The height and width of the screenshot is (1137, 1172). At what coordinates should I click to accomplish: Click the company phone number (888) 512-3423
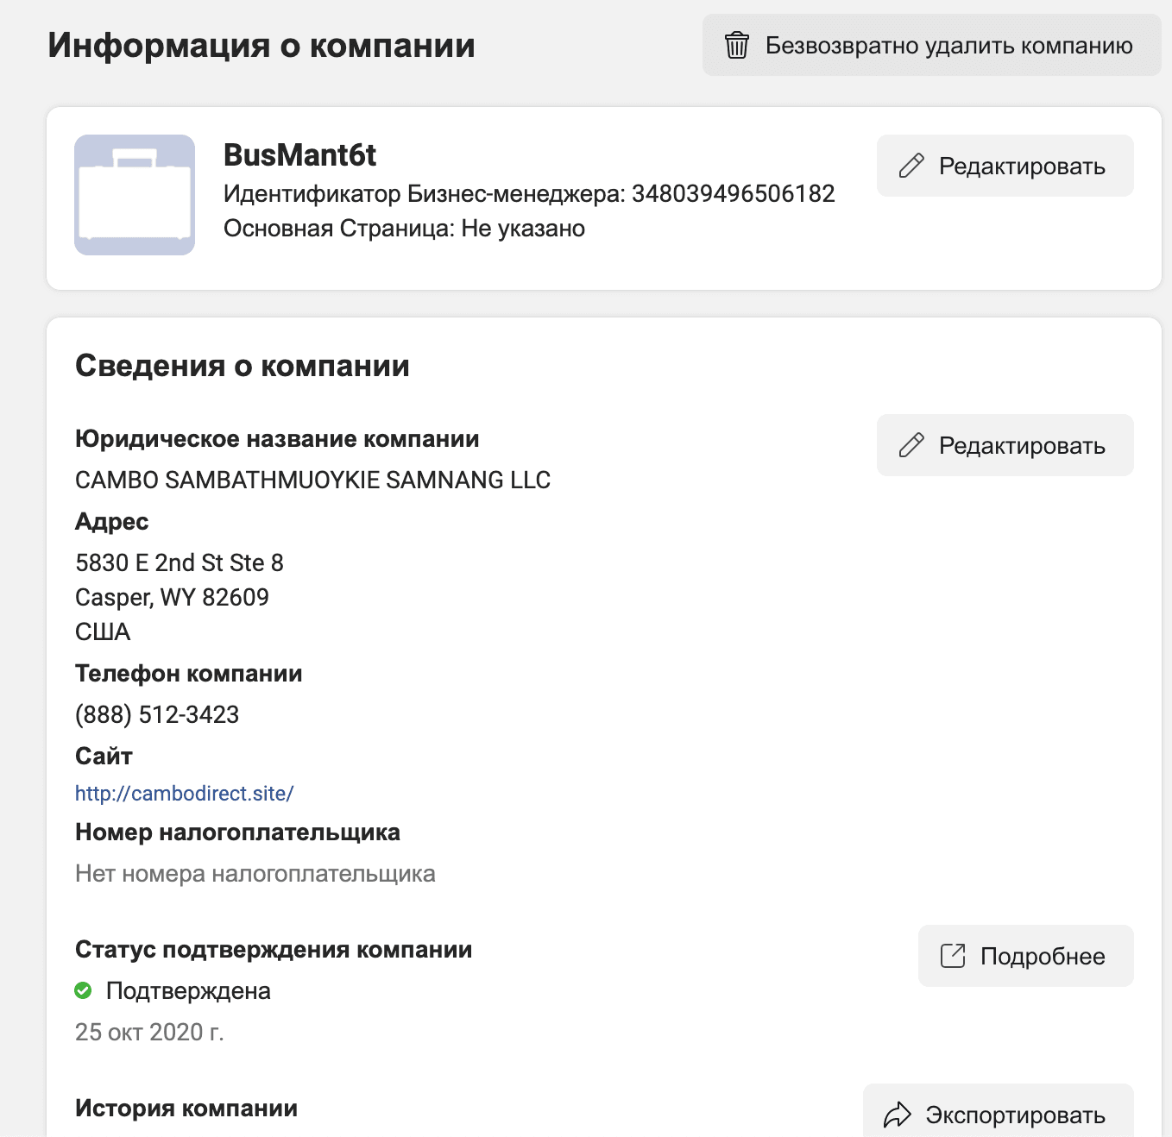pos(157,714)
